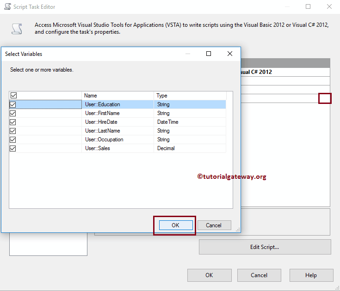Image resolution: width=340 pixels, height=291 pixels.
Task: Uncheck the User::LastName variable checkbox
Action: 13,131
